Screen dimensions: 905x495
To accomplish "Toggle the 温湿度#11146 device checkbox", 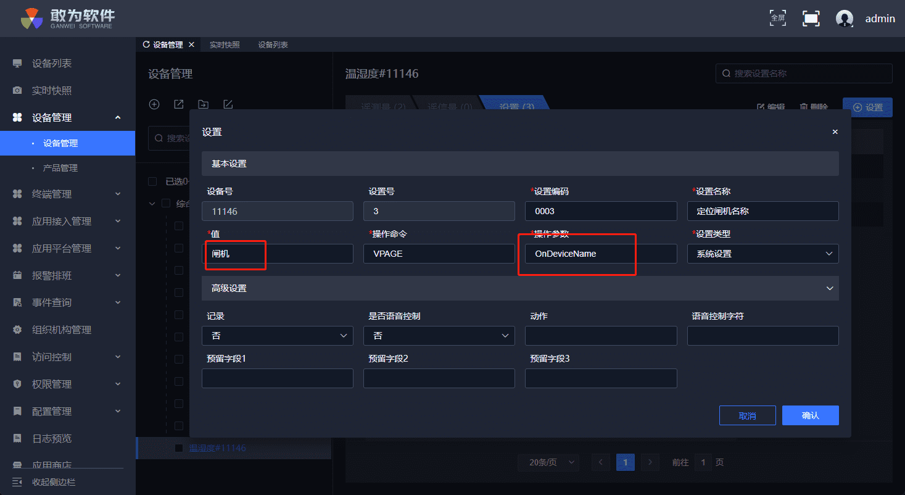I will coord(179,448).
